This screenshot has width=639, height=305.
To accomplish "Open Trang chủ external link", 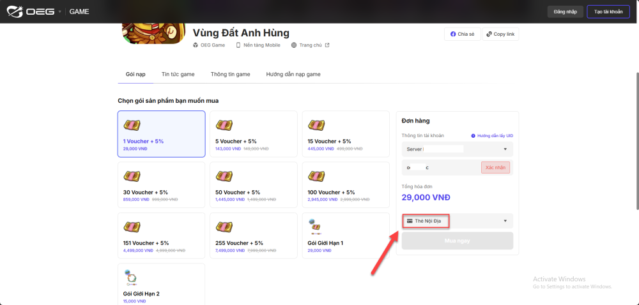I will click(x=310, y=45).
